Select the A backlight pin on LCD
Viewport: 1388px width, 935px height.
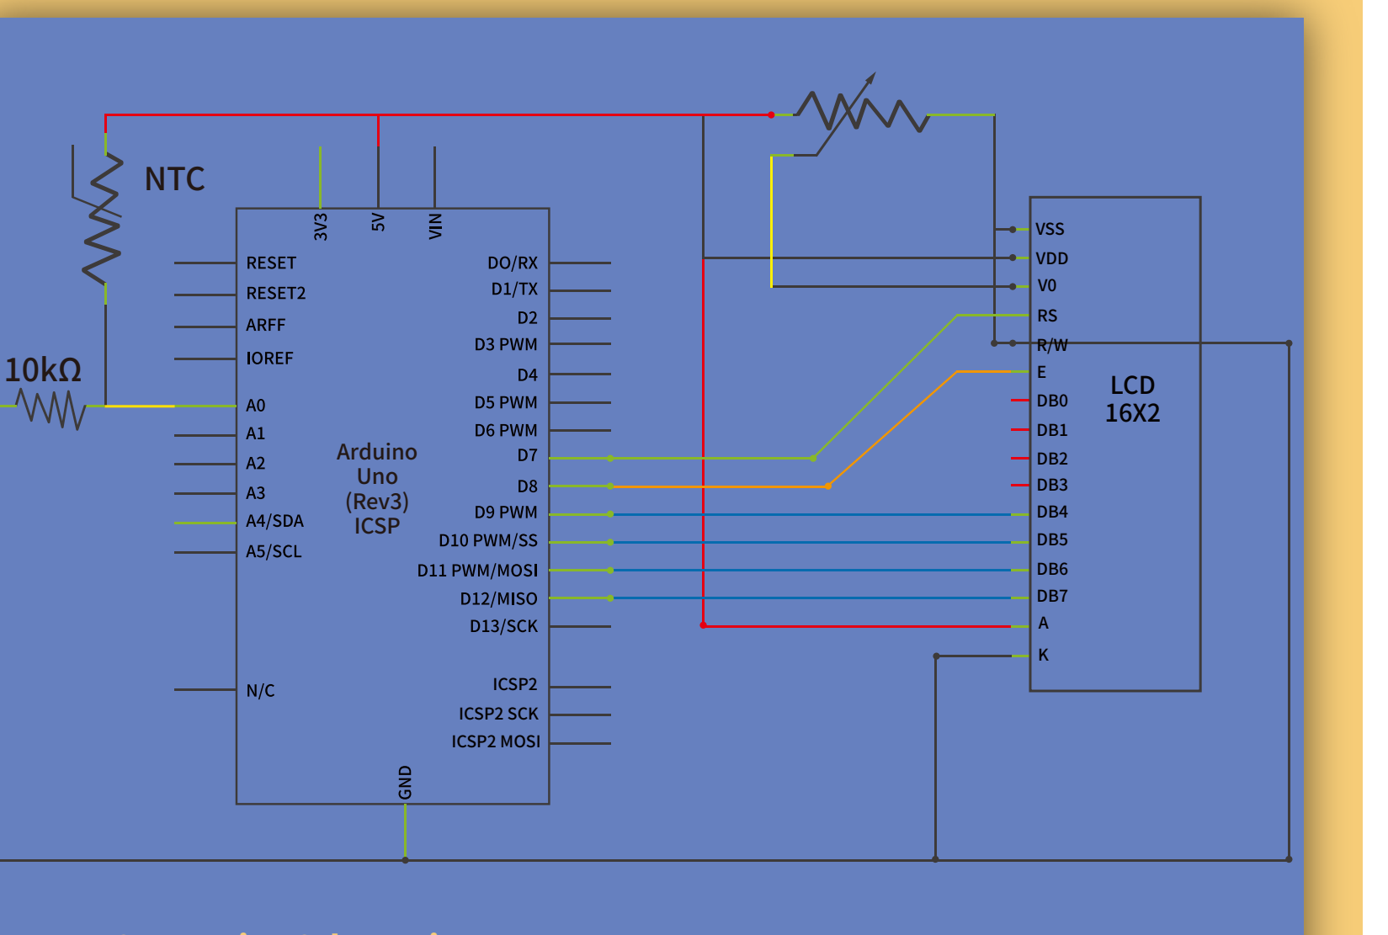coord(1044,624)
